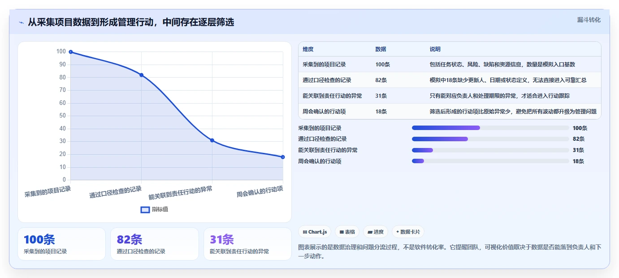This screenshot has width=619, height=278.
Task: Click table cell 采集到的项目记录
Action: [325, 65]
